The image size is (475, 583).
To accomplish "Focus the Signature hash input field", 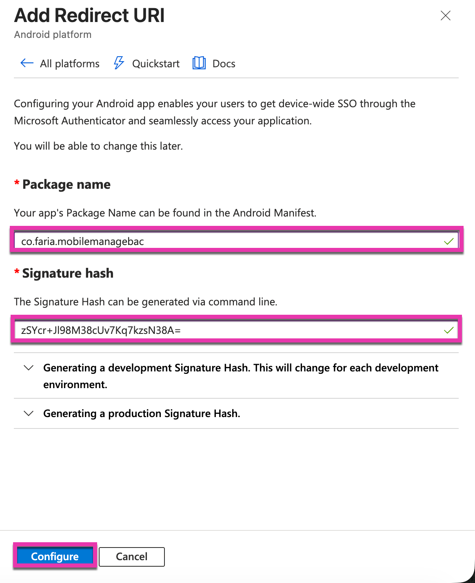I will pos(236,330).
